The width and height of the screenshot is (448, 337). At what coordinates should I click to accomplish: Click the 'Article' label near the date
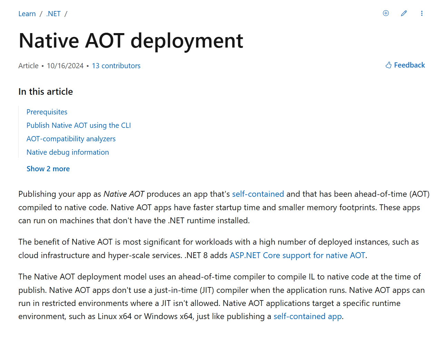pos(28,65)
